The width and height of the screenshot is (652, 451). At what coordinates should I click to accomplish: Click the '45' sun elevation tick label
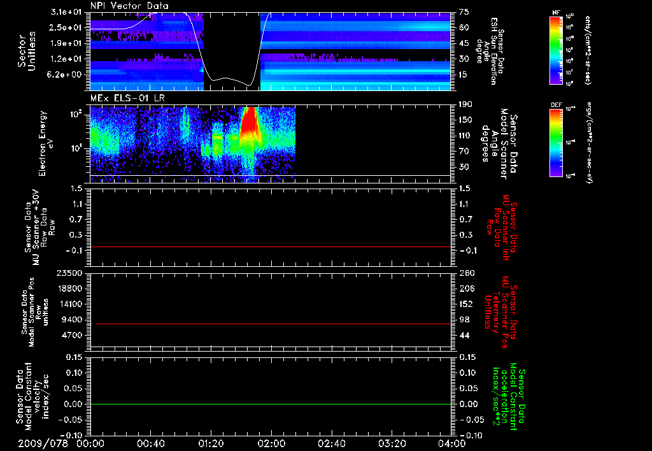pos(464,43)
